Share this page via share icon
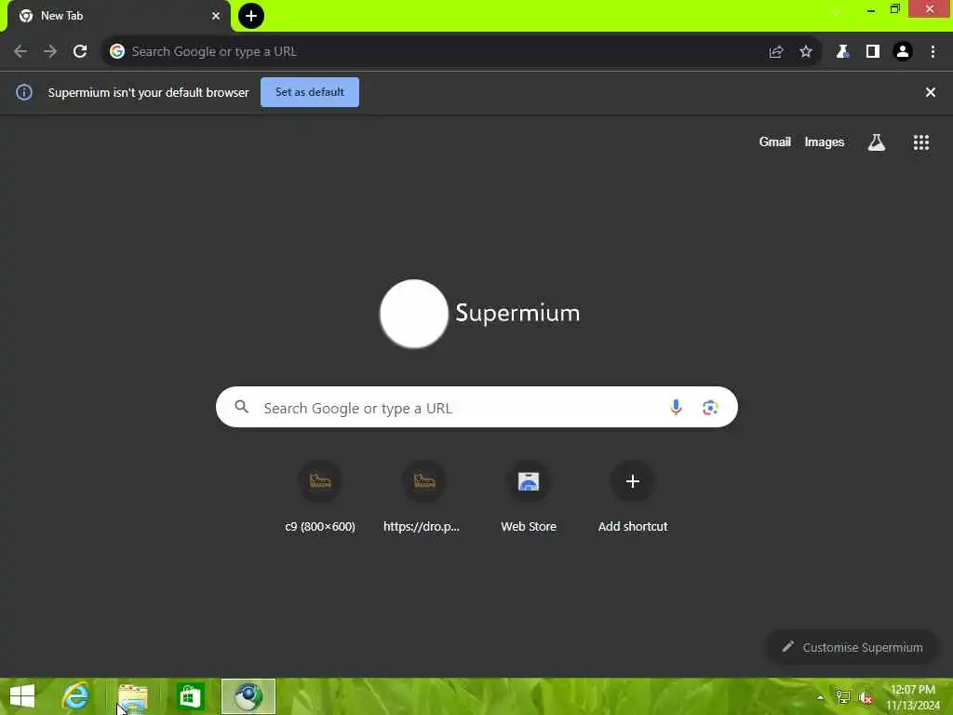The width and height of the screenshot is (953, 715). 775,52
